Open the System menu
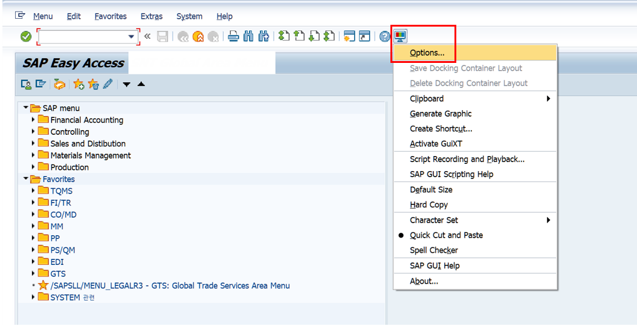This screenshot has width=637, height=329. click(x=189, y=16)
